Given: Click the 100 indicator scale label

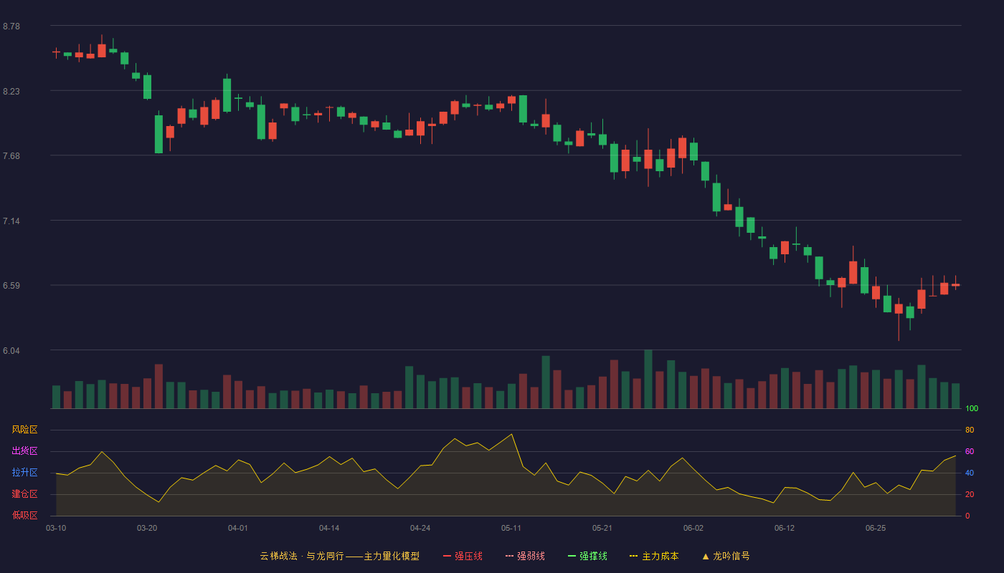Looking at the screenshot, I should click(x=972, y=408).
